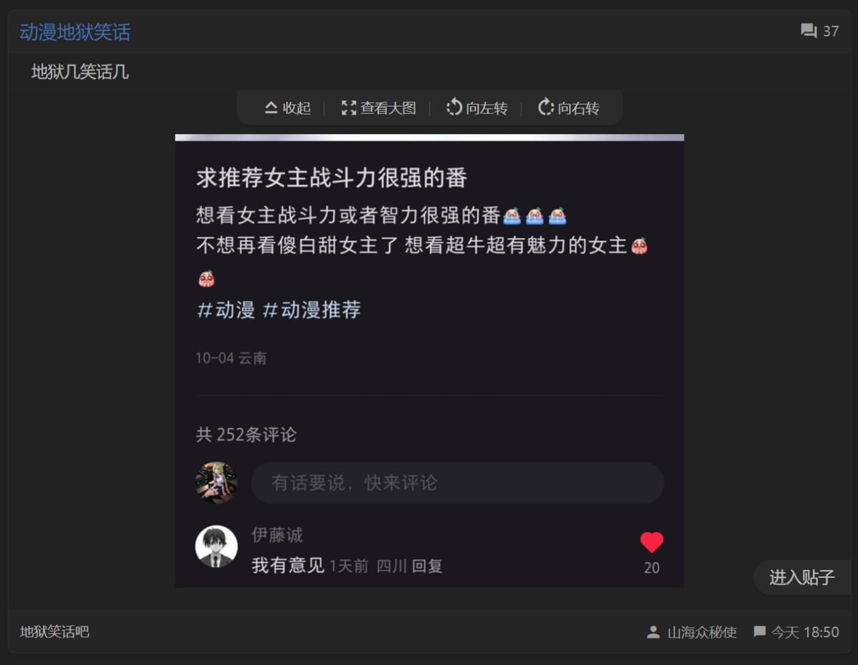Open the 地狱笑话吧 forum link
The height and width of the screenshot is (665, 858).
(x=54, y=632)
